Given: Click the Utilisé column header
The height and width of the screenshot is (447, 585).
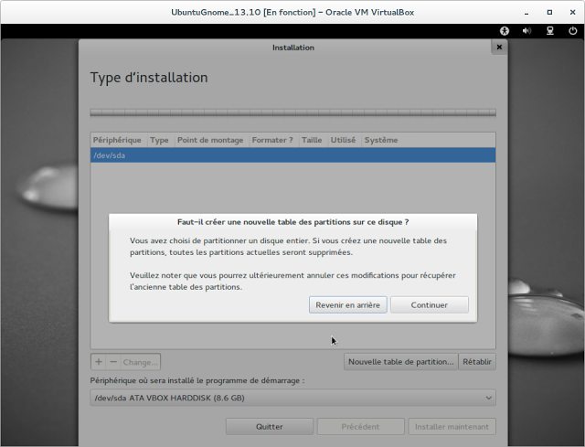Looking at the screenshot, I should [344, 140].
